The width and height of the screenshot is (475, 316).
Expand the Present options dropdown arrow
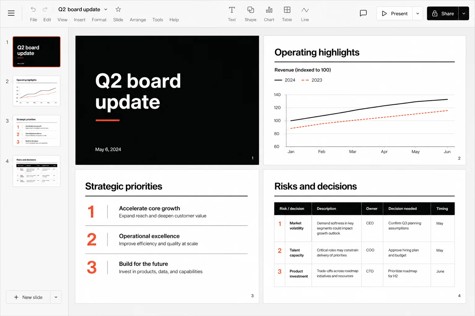click(x=418, y=14)
